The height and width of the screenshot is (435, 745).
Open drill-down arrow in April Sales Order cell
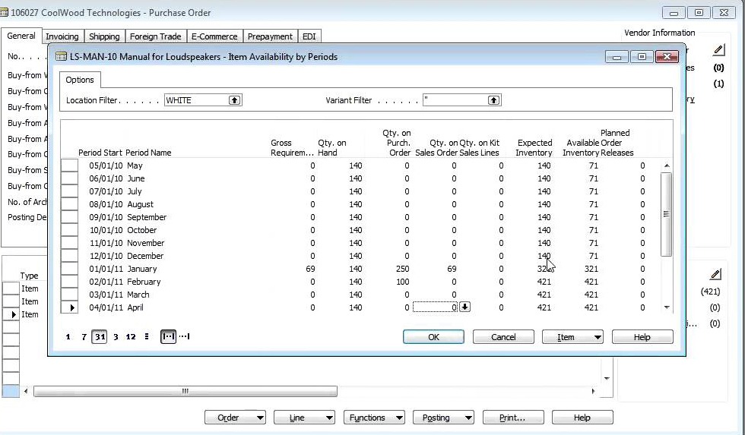tap(464, 307)
